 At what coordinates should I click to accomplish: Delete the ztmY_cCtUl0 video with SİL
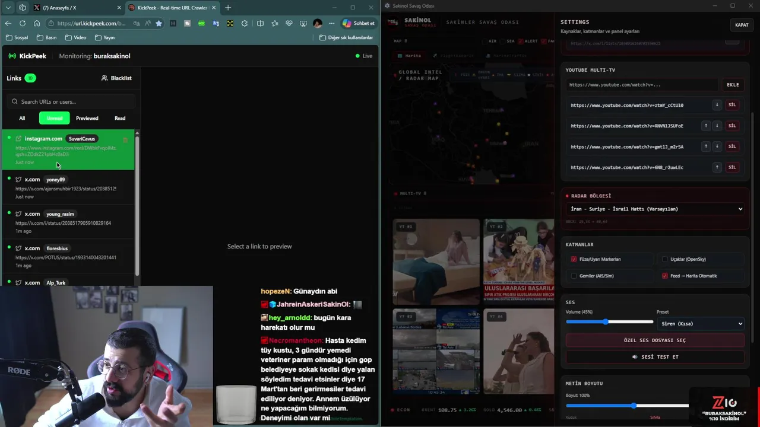[x=731, y=105]
